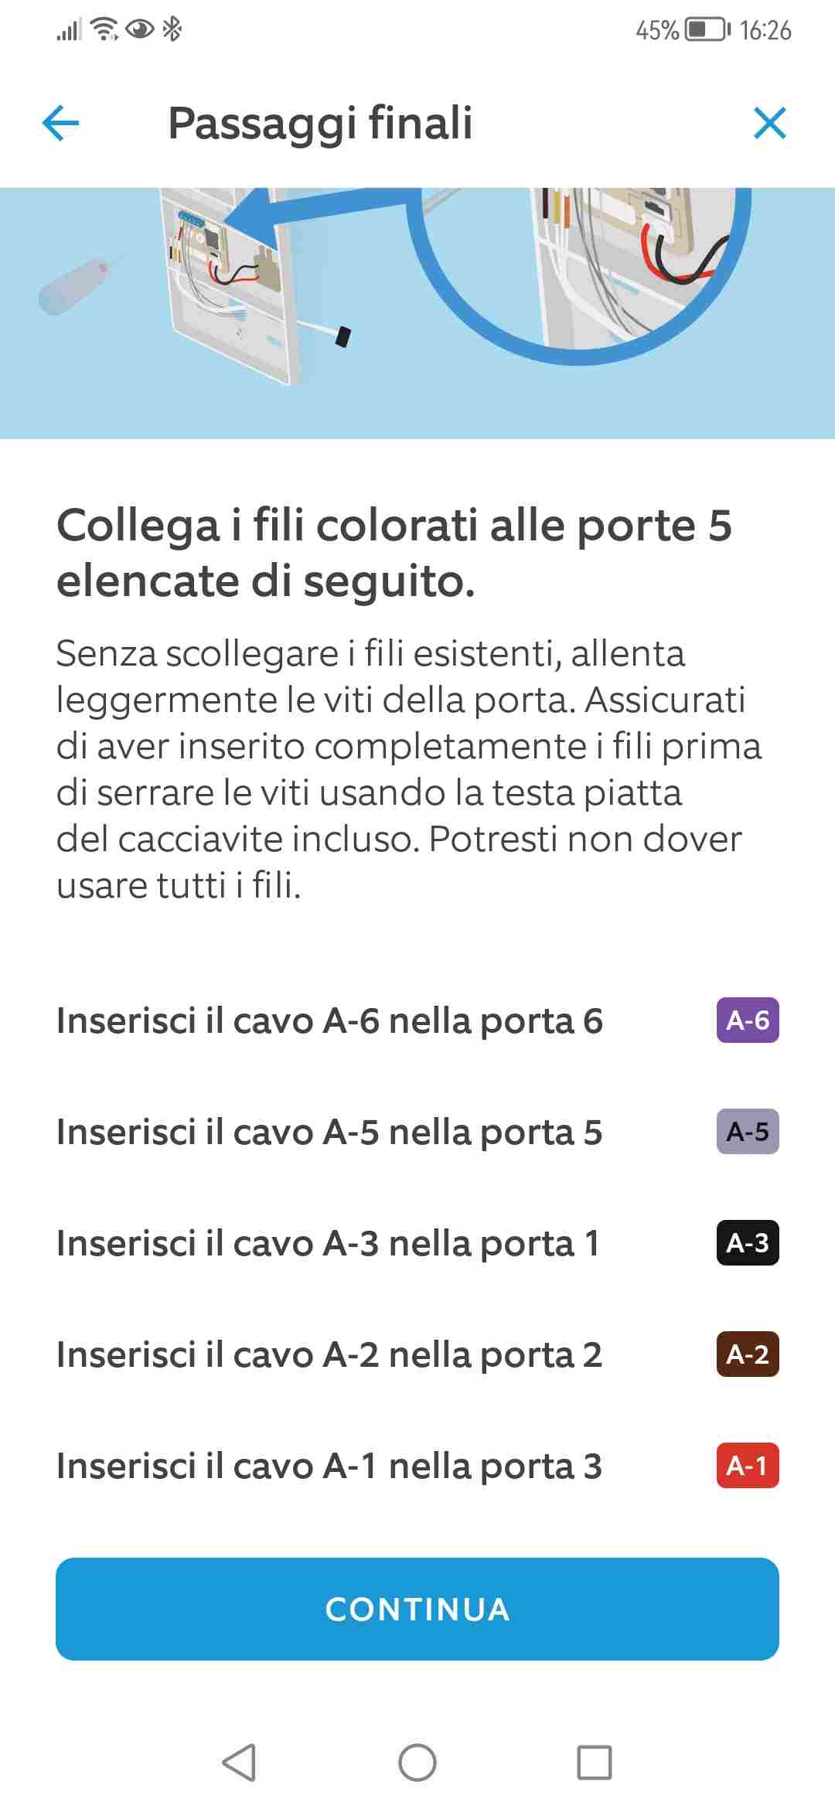This screenshot has height=1809, width=835.
Task: Tap the blue back arrow icon
Action: click(x=60, y=124)
